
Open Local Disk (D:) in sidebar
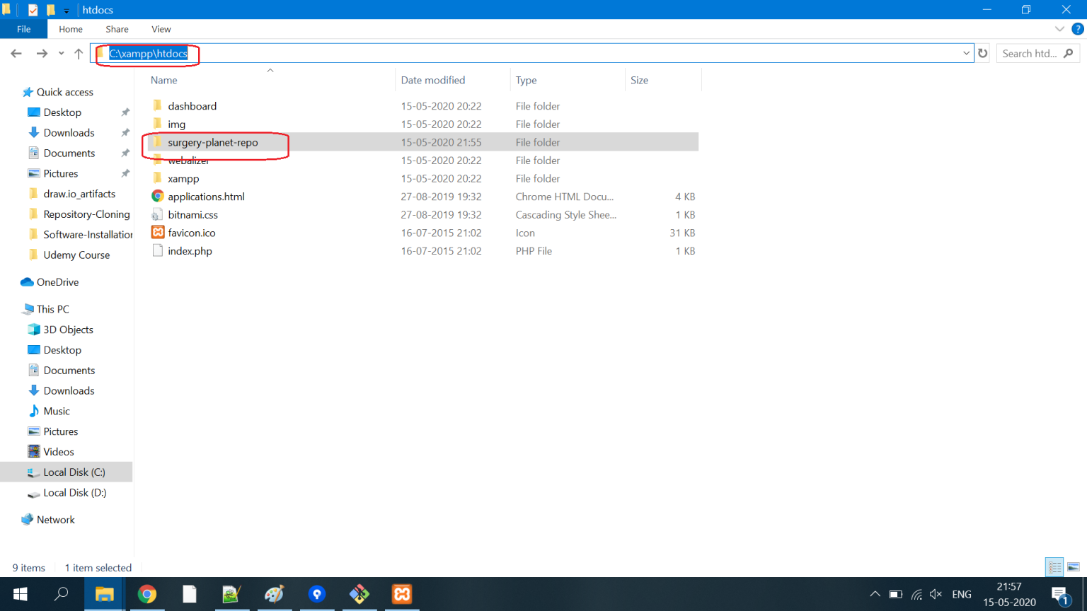(x=74, y=493)
